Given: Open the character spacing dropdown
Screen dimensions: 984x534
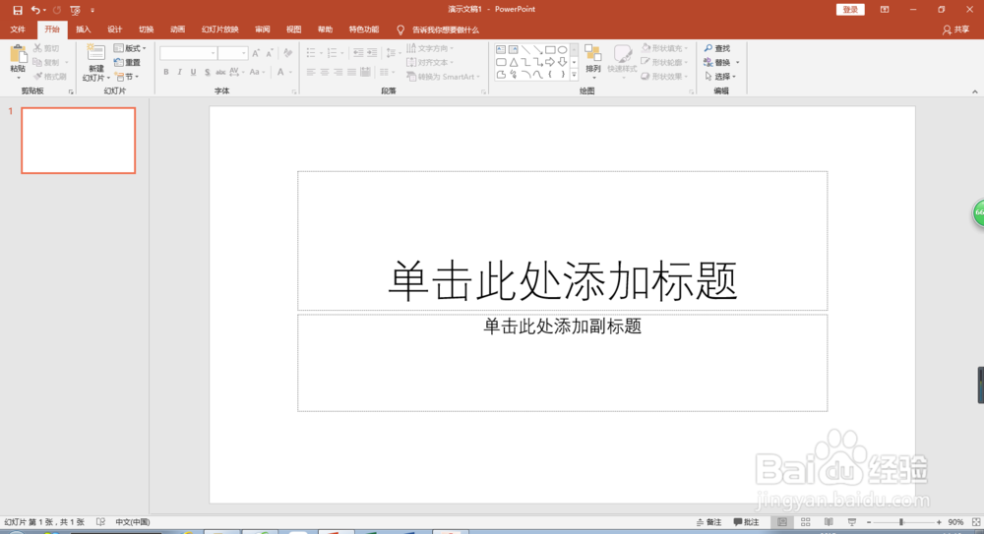Looking at the screenshot, I should tap(237, 72).
